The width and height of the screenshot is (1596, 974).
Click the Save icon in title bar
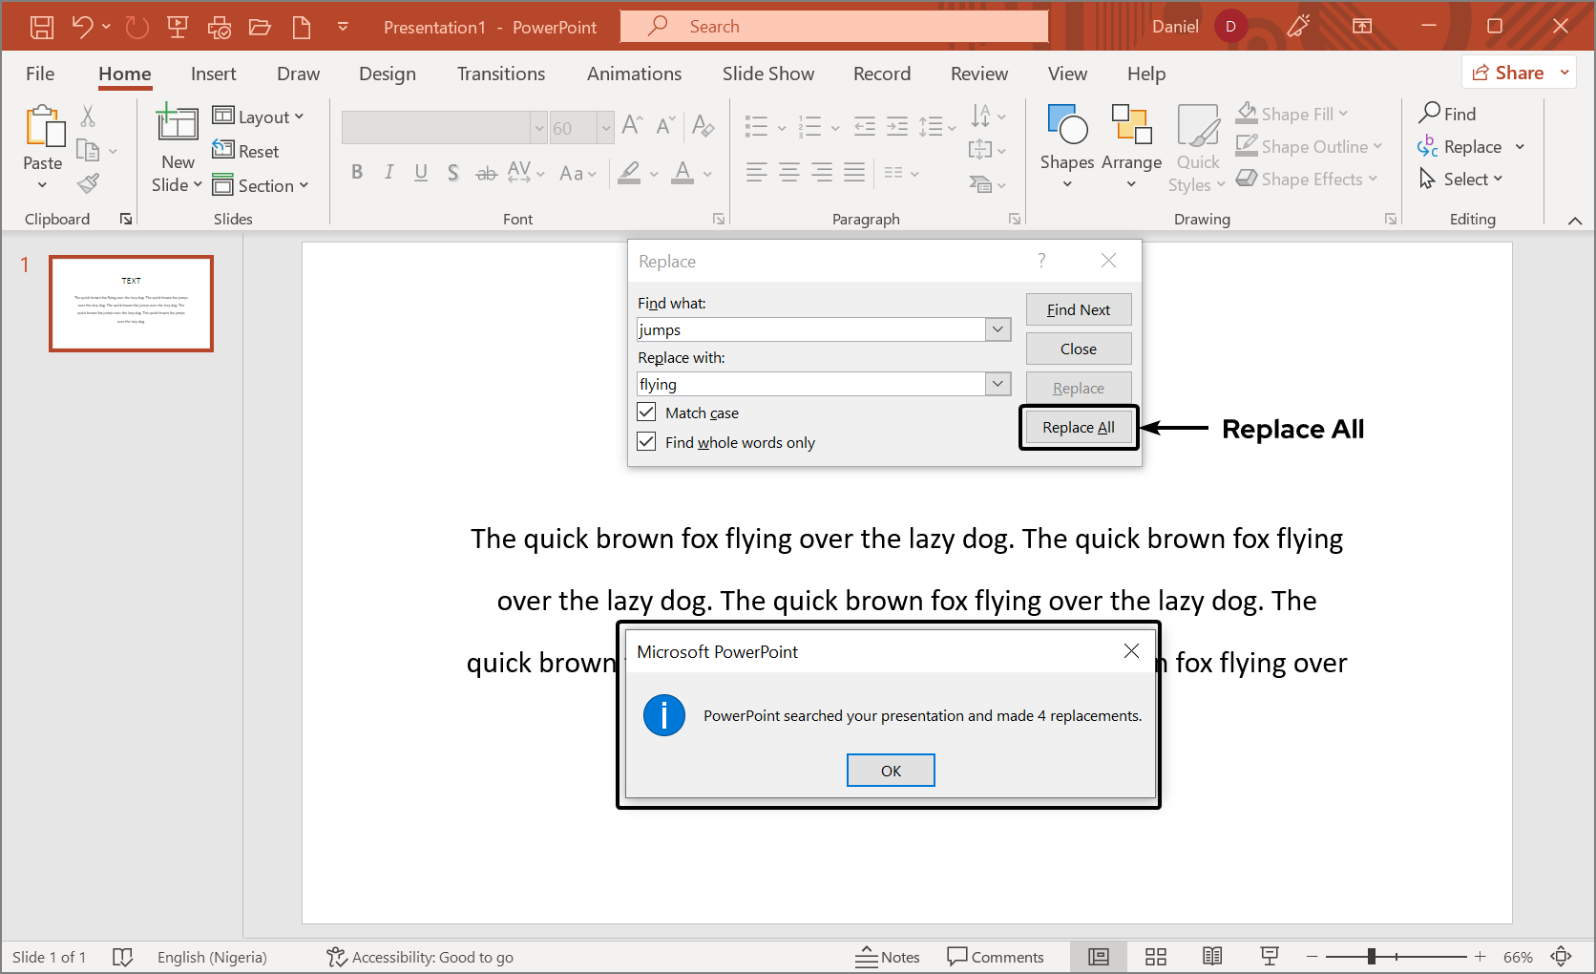[x=42, y=27]
